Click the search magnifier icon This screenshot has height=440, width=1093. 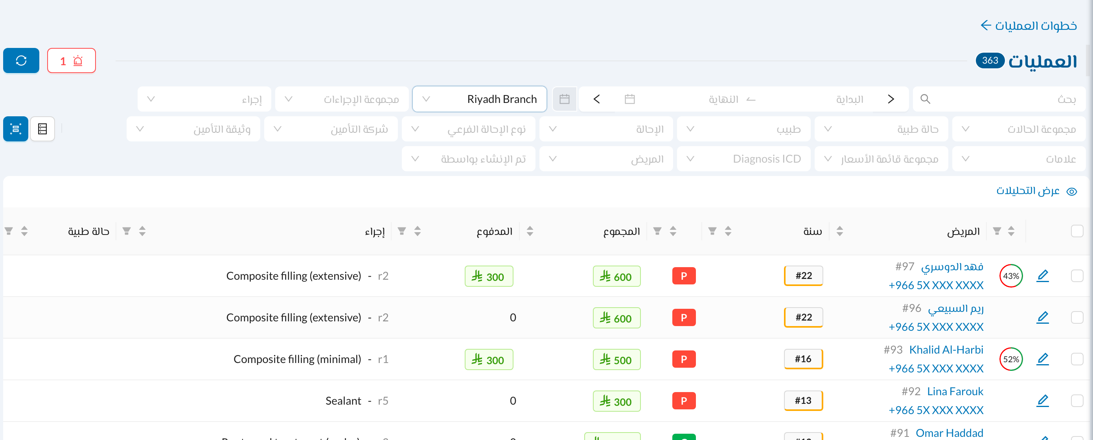926,99
